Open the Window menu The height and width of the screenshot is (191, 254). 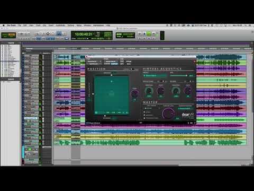click(x=87, y=25)
